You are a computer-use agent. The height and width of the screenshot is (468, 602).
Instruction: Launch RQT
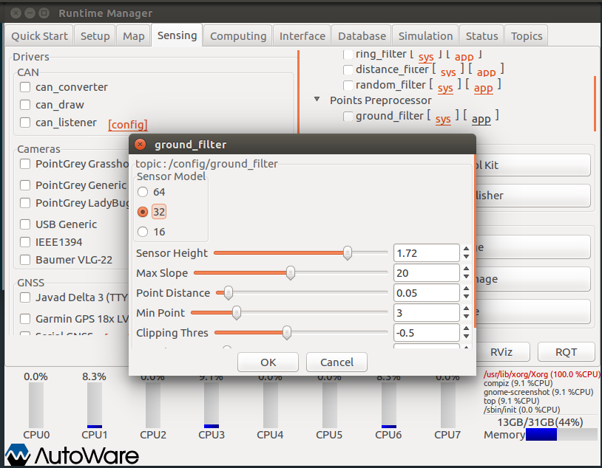click(566, 352)
